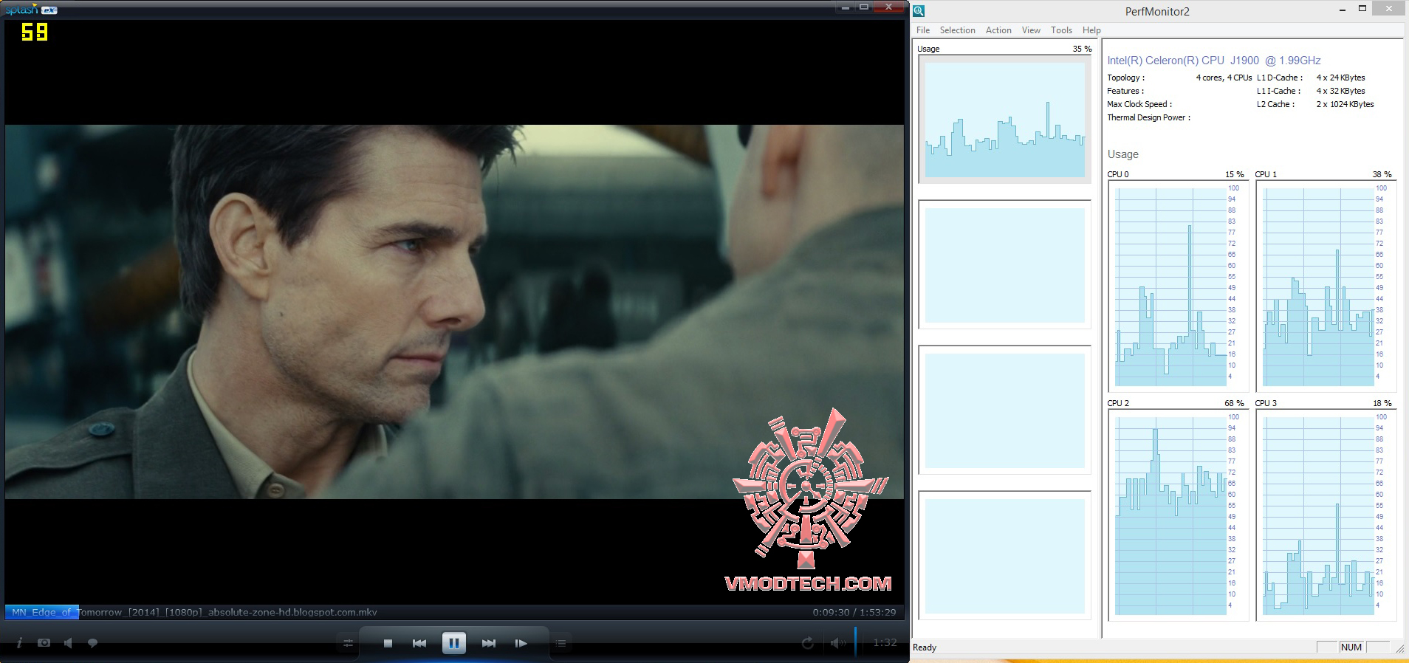The image size is (1409, 663).
Task: Click the Intel Celeron J1900 CPU title
Action: click(1214, 61)
